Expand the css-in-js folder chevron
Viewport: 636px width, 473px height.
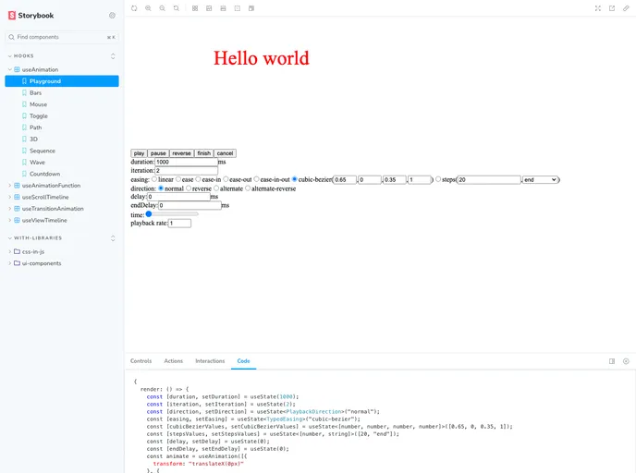tap(10, 251)
